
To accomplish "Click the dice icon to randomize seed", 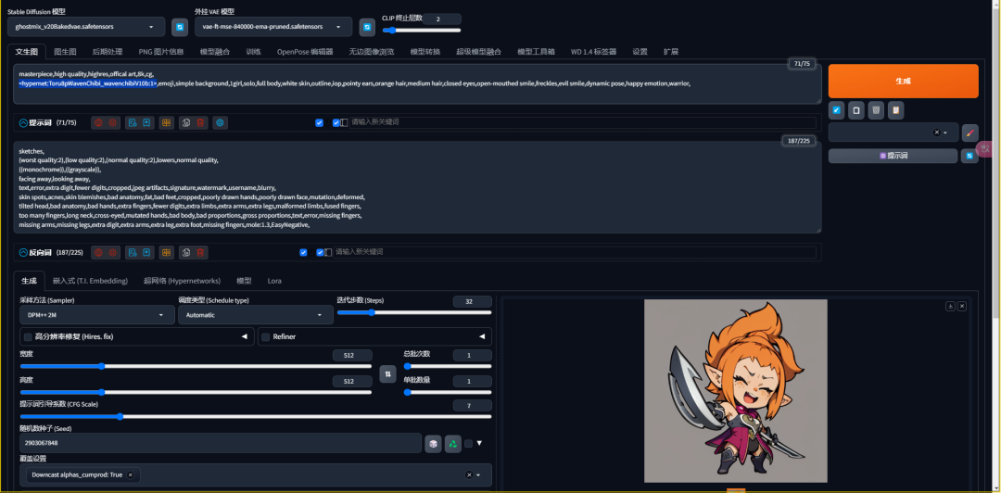I will pos(433,444).
